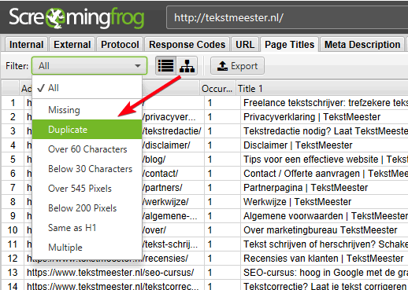This screenshot has height=290, width=408.
Task: Open the External tab
Action: [72, 45]
